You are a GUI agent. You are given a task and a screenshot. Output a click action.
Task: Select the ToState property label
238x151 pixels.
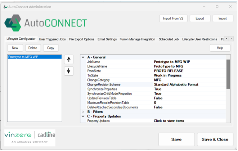[93, 76]
